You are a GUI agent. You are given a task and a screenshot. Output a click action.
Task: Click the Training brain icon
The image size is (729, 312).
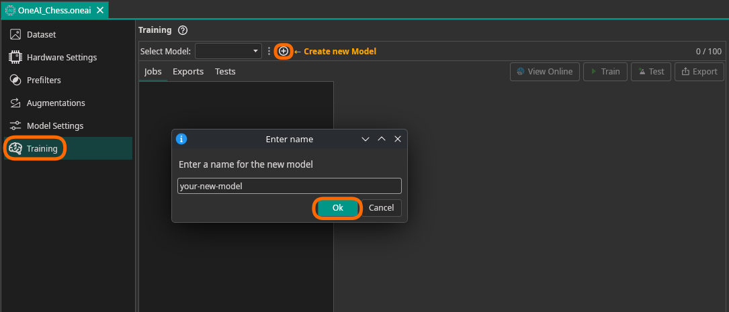click(x=15, y=148)
